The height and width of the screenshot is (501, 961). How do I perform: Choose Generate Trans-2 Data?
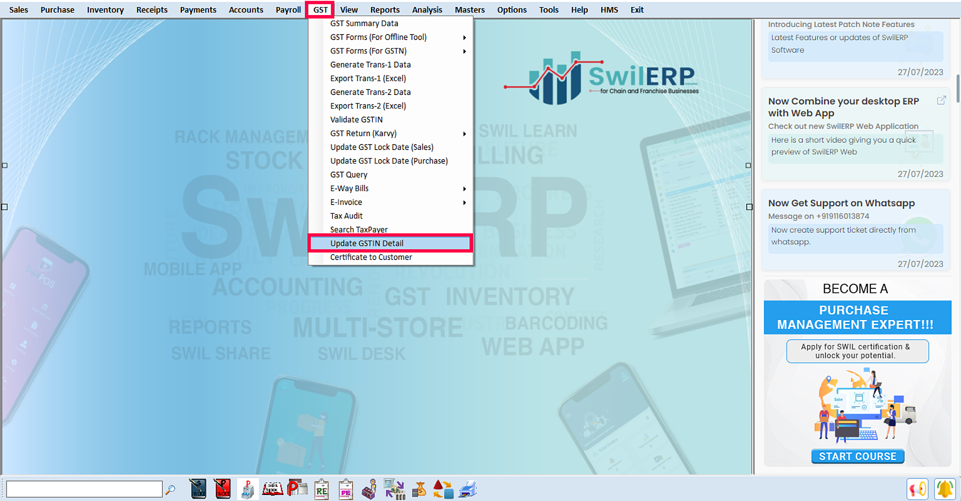(390, 92)
